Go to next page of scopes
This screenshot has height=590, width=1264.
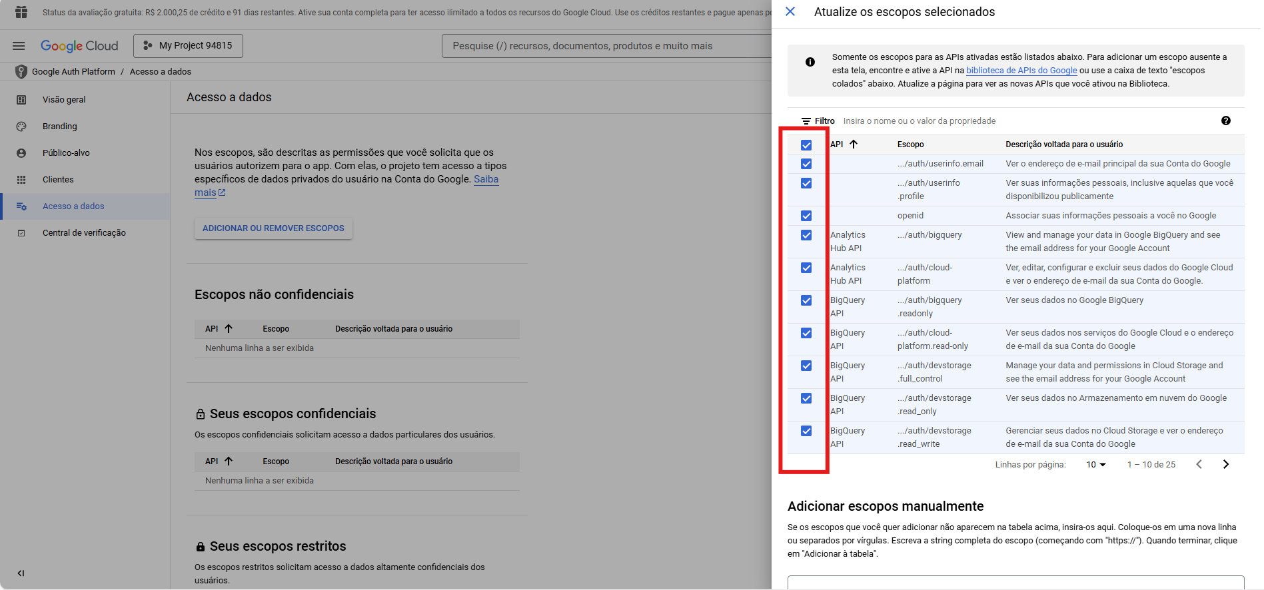click(1225, 464)
